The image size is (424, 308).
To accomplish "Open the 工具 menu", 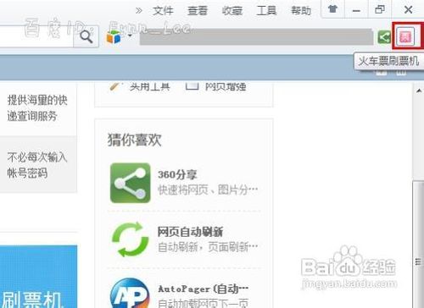I will pyautogui.click(x=266, y=11).
